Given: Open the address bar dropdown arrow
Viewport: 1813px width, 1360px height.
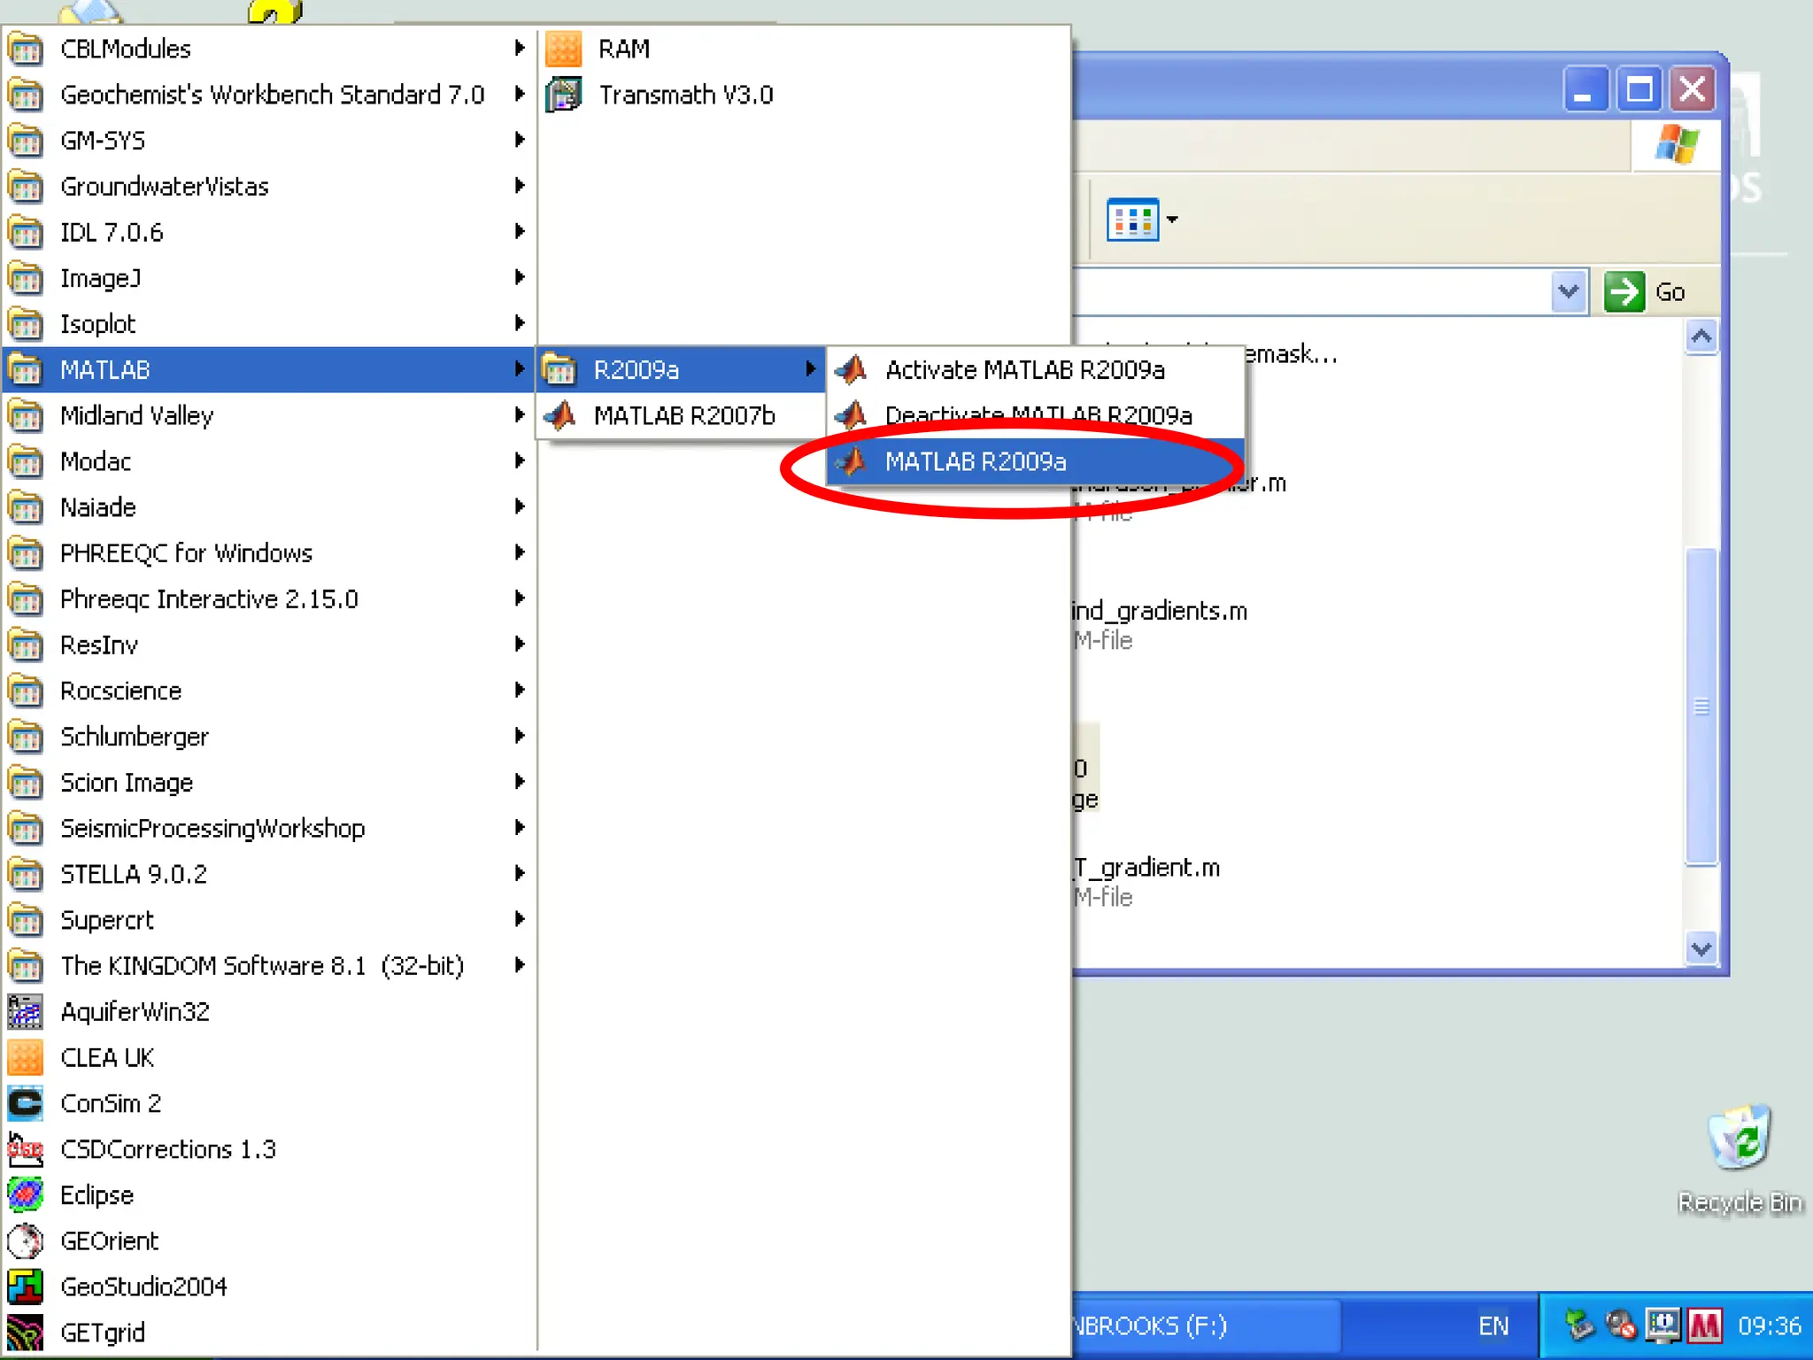Looking at the screenshot, I should click(x=1568, y=291).
